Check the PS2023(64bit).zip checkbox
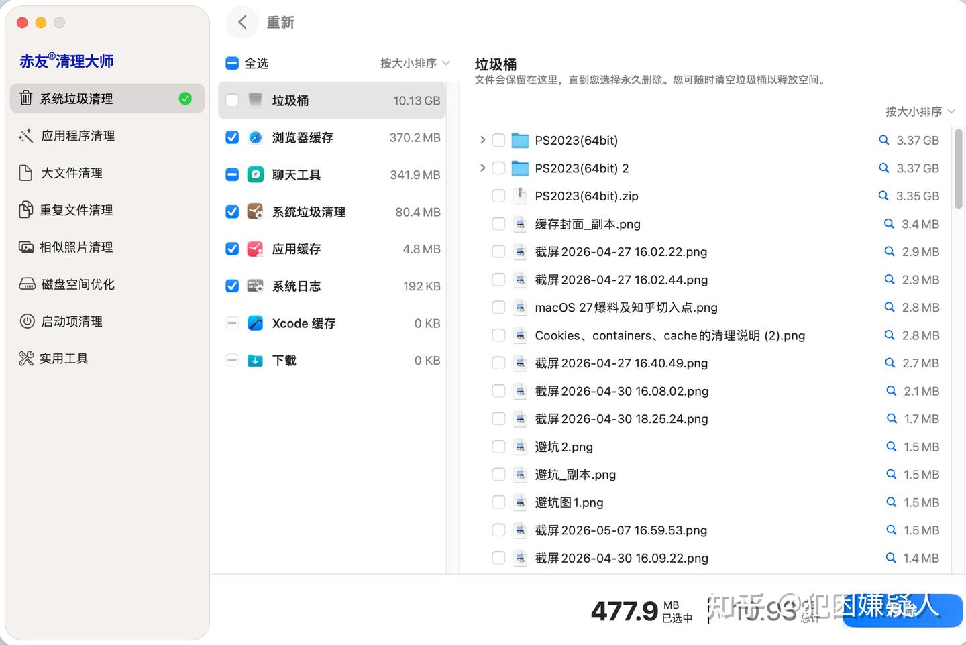Screen dimensions: 966x645 [498, 196]
